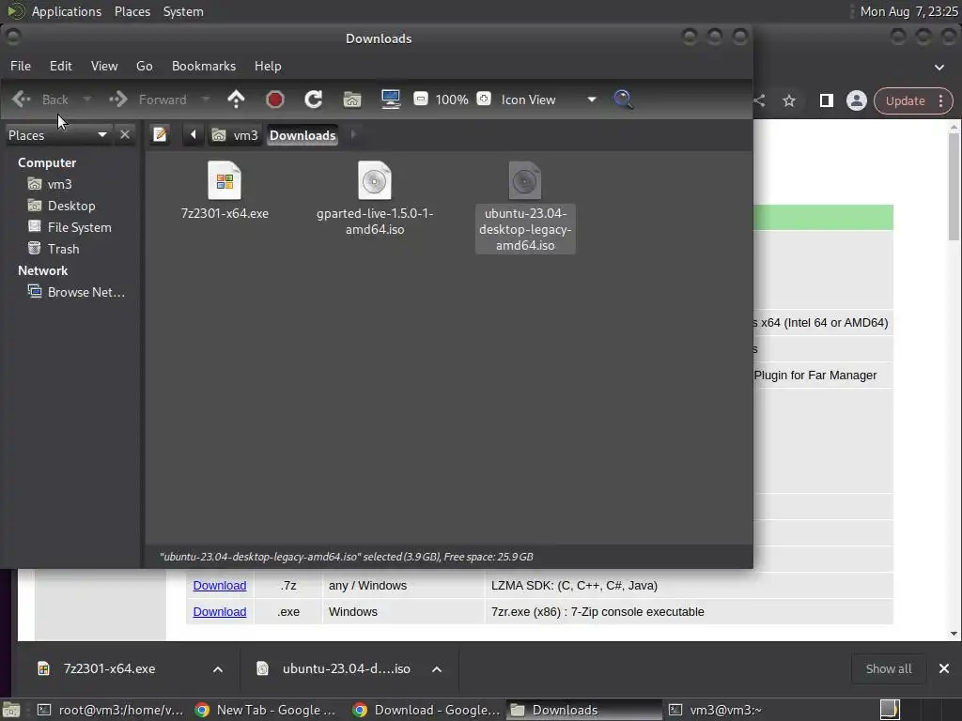Expand options for 7z2301-x64.exe download

coord(218,668)
